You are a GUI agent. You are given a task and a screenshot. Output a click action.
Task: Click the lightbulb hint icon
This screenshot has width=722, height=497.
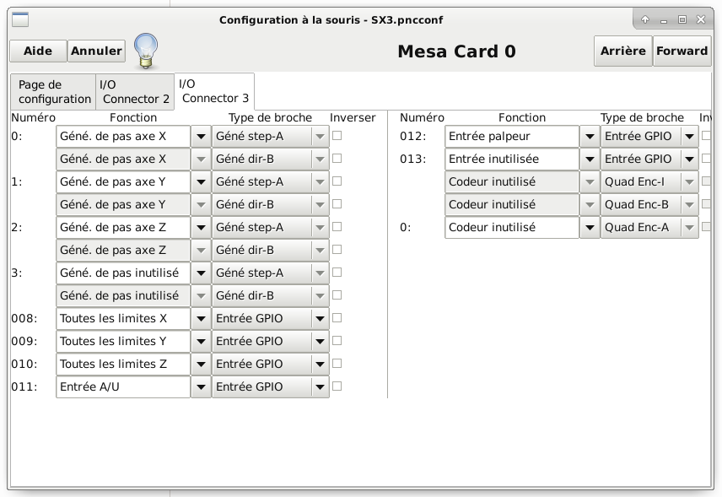point(146,51)
